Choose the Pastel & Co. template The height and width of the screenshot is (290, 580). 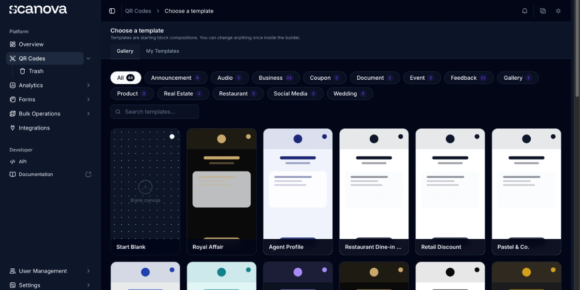point(526,192)
